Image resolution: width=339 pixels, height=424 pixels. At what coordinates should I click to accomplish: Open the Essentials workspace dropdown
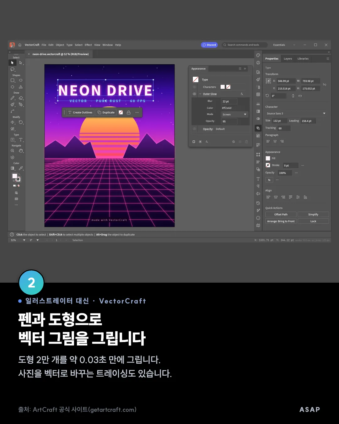click(x=284, y=45)
